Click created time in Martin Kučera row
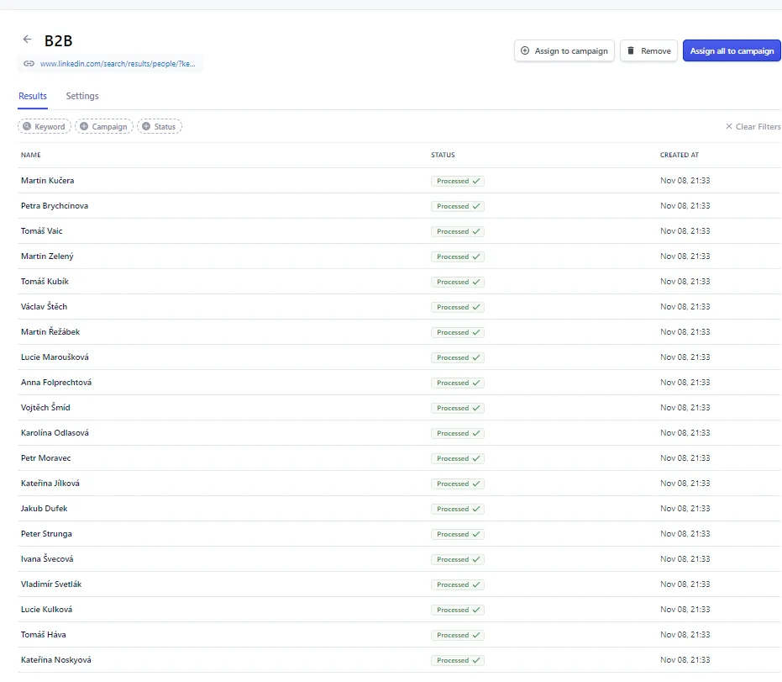 tap(685, 180)
